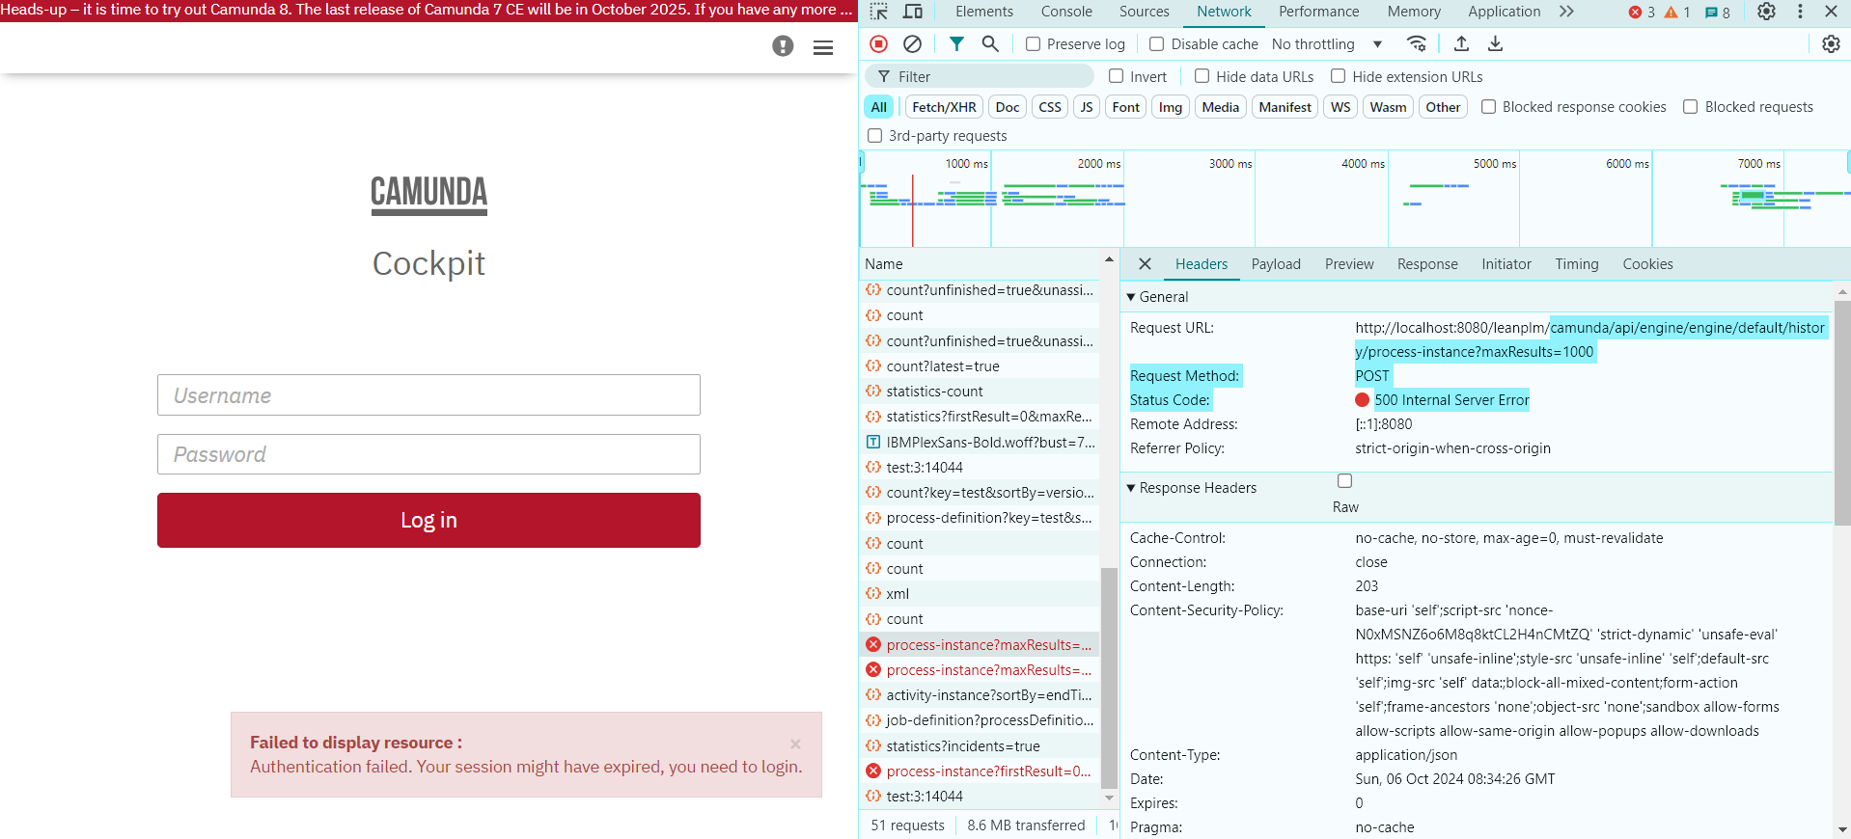Close the request details pane
This screenshot has width=1851, height=839.
[x=1145, y=263]
